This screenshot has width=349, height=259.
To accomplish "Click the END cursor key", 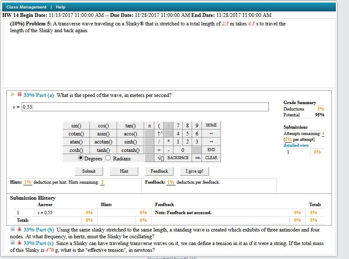I will click(x=211, y=150).
